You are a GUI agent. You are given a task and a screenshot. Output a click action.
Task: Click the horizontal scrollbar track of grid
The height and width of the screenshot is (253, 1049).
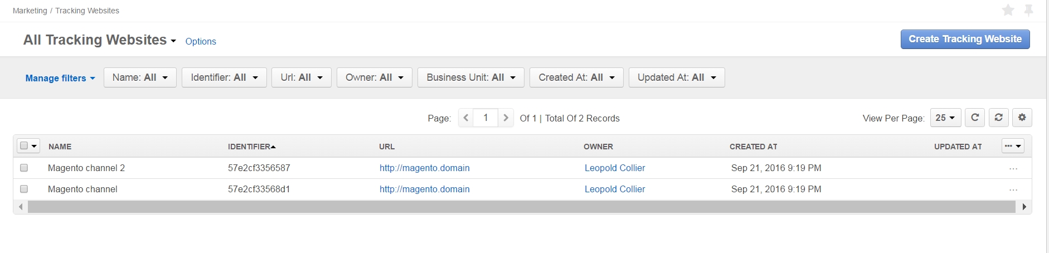click(x=521, y=207)
